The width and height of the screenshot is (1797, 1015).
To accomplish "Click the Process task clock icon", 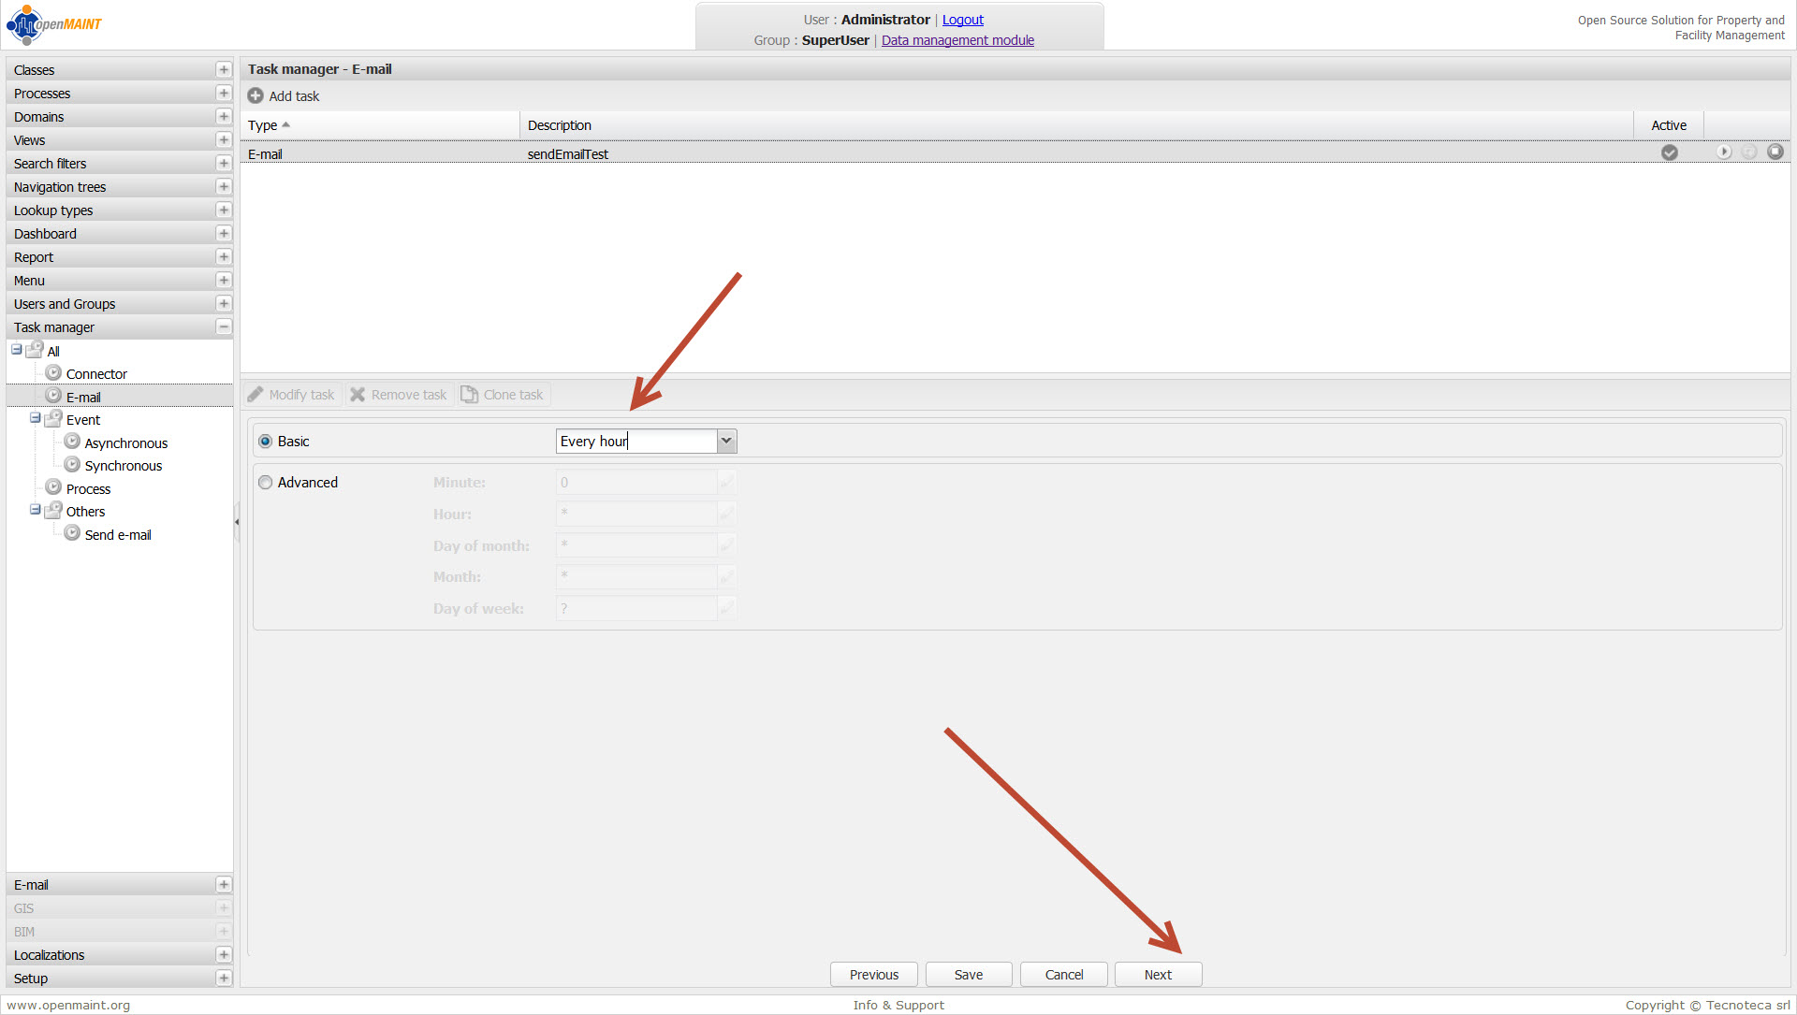I will 53,487.
